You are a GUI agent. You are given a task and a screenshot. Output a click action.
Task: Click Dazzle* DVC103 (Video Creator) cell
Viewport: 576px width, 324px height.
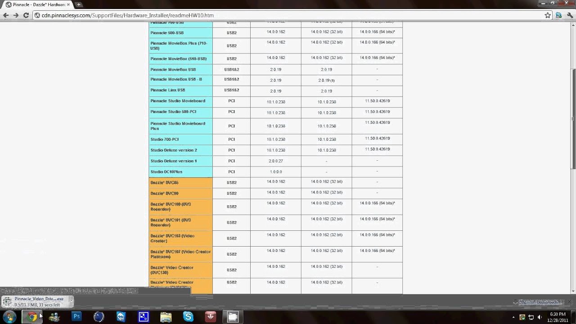pos(180,238)
